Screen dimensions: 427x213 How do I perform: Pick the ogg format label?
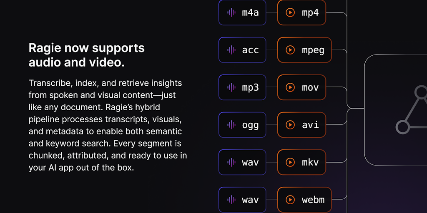[x=250, y=125]
